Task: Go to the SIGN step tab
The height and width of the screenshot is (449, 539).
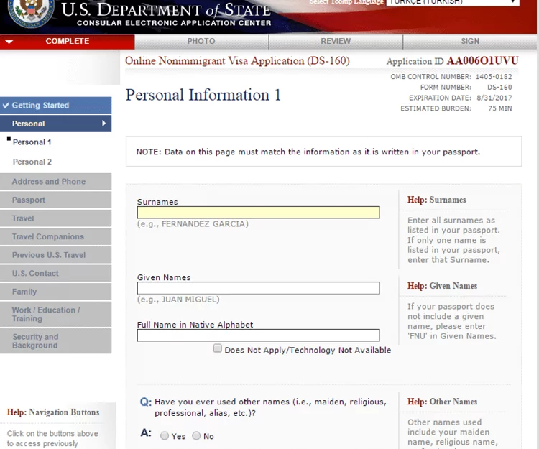Action: tap(470, 42)
